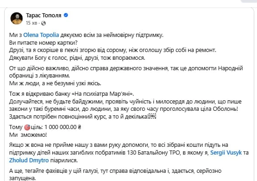Open the tagged profile Olena Topolia
This screenshot has height=181, width=257.
41,35
